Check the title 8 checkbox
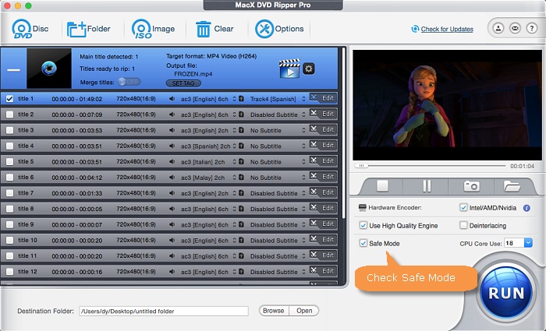 click(9, 209)
